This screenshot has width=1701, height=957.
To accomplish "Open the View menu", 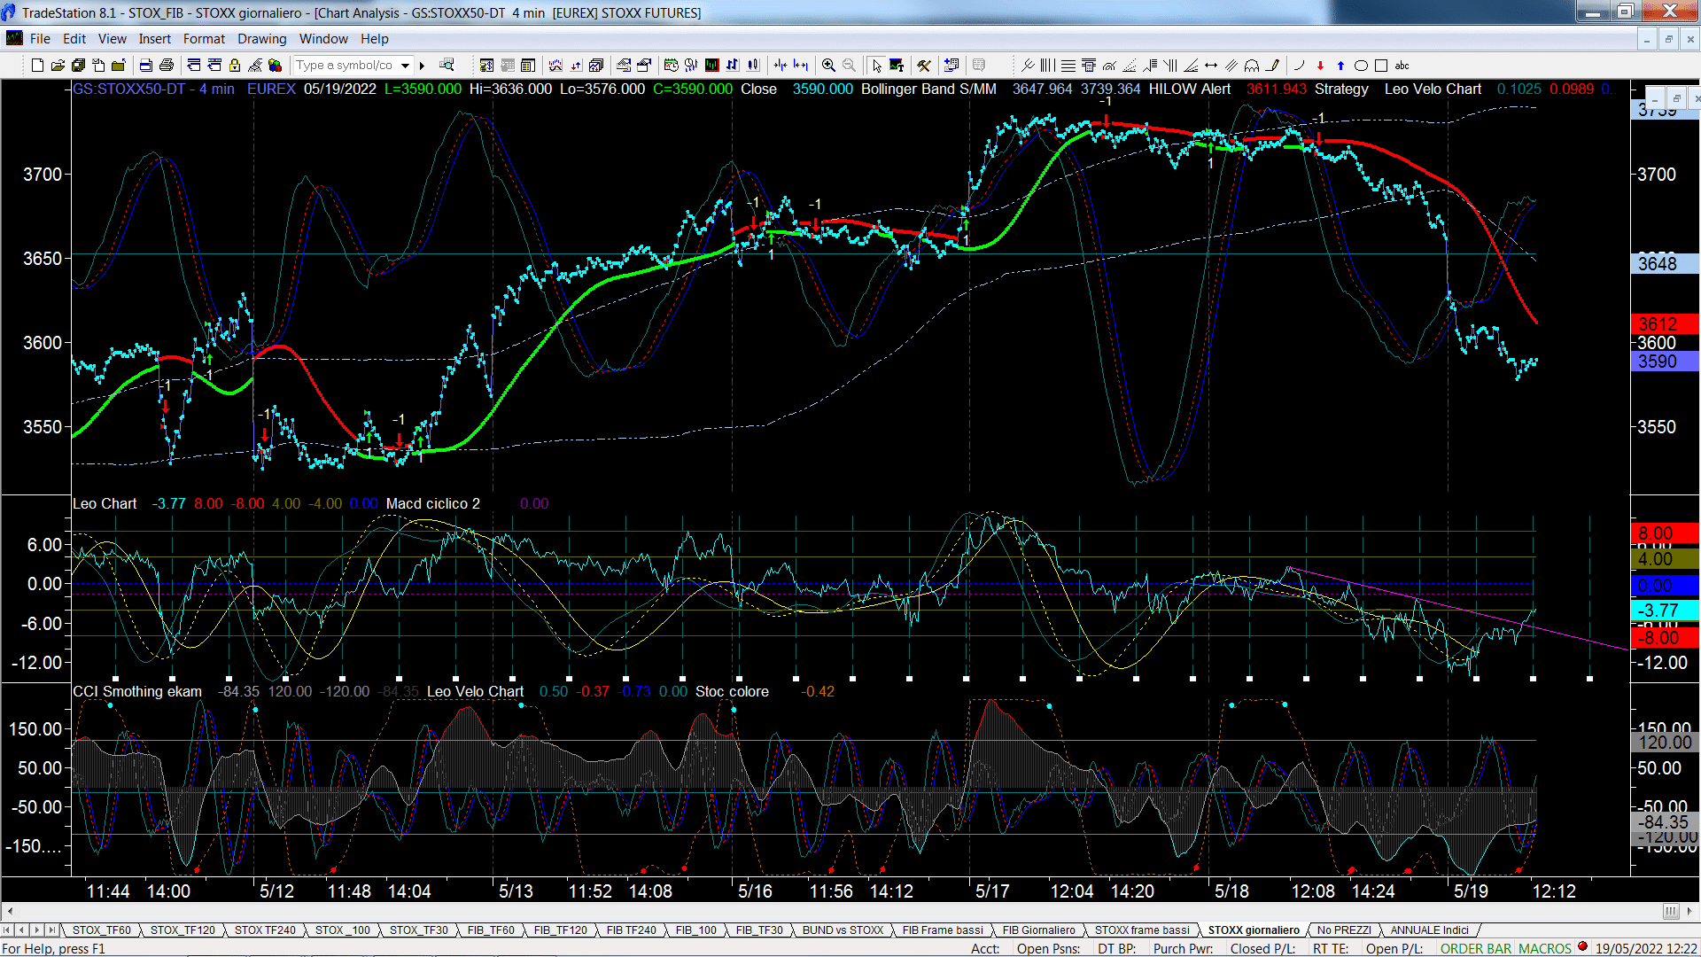I will click(112, 39).
